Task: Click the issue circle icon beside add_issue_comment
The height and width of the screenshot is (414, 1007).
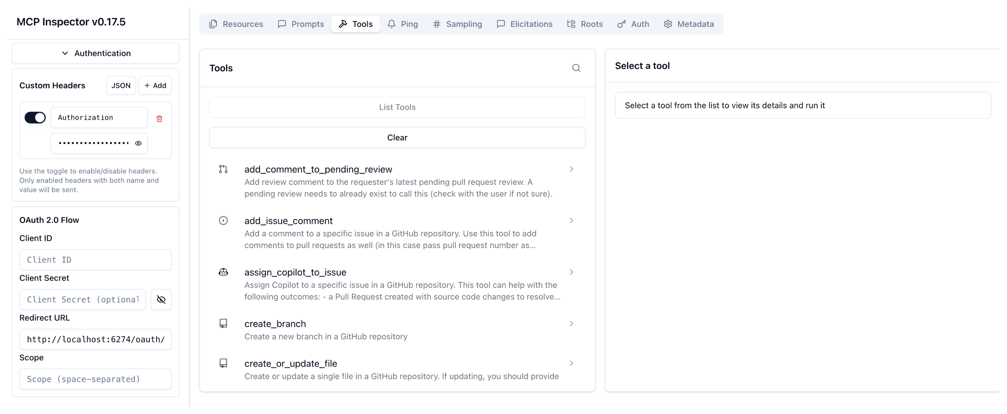Action: [223, 220]
